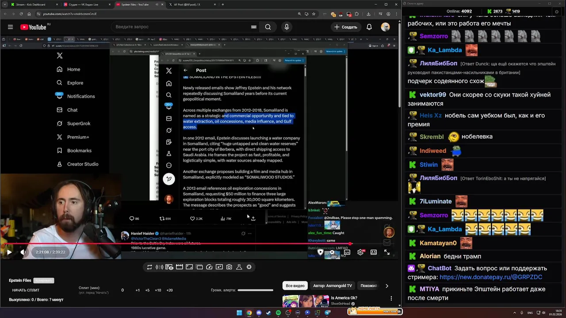Image resolution: width=566 pixels, height=318 pixels.
Task: Open browser downloads icon
Action: coord(368,14)
